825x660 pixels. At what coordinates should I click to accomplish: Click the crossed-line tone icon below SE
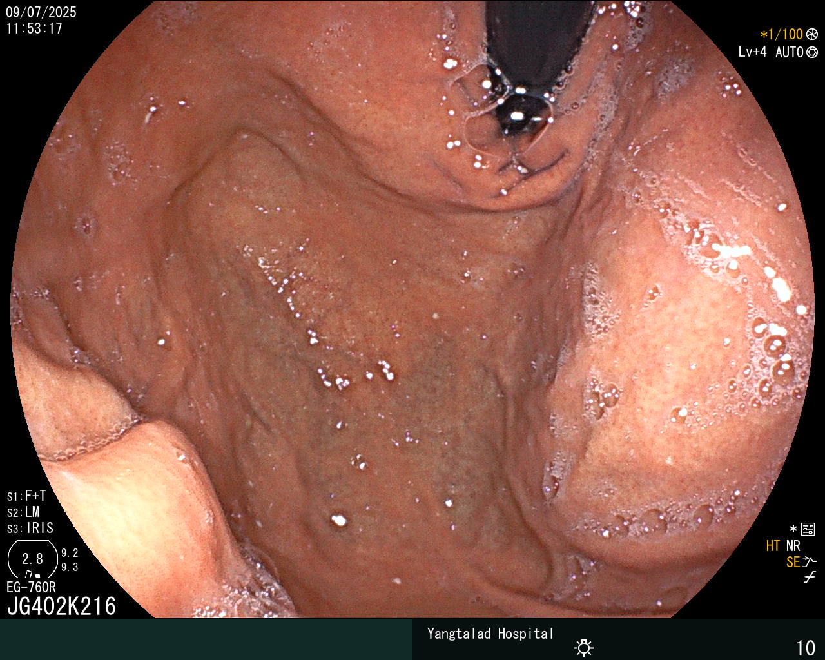809,577
